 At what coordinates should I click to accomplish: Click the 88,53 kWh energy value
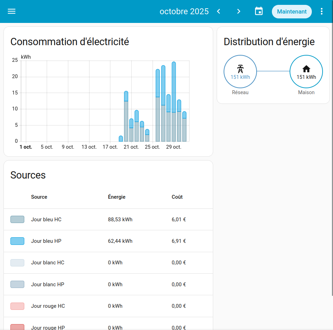point(120,220)
